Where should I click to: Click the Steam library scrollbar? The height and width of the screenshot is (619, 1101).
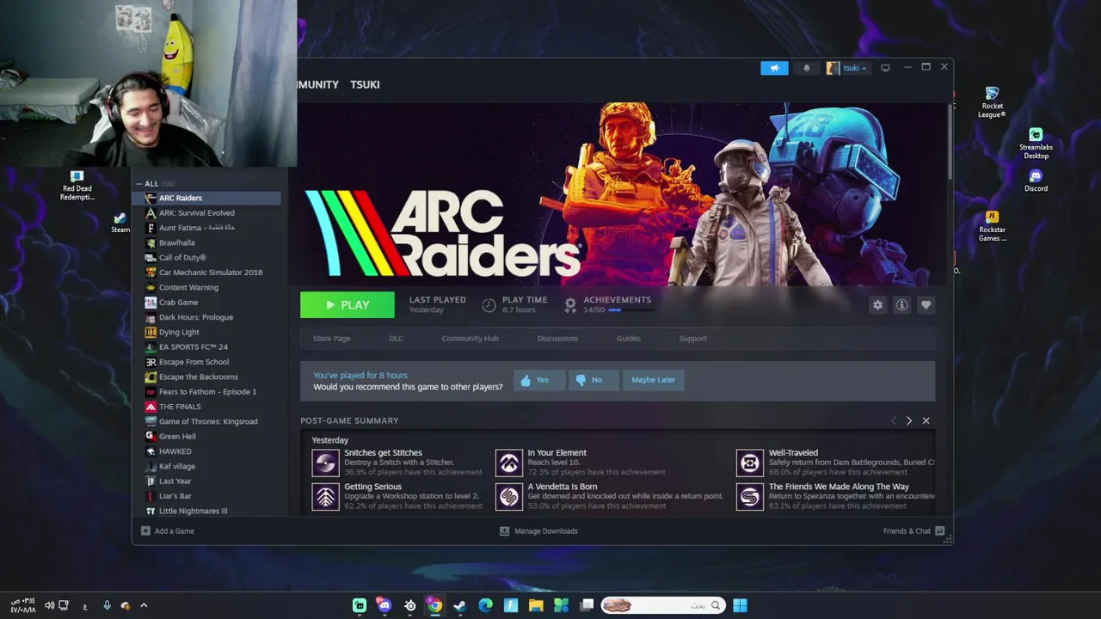click(x=949, y=142)
